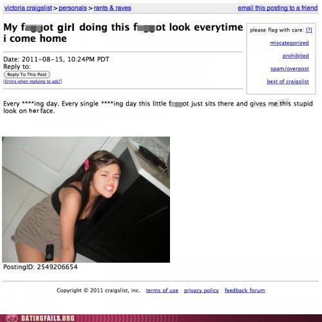Flag the post as spam/overpost
This screenshot has height=322, width=322.
pyautogui.click(x=290, y=69)
